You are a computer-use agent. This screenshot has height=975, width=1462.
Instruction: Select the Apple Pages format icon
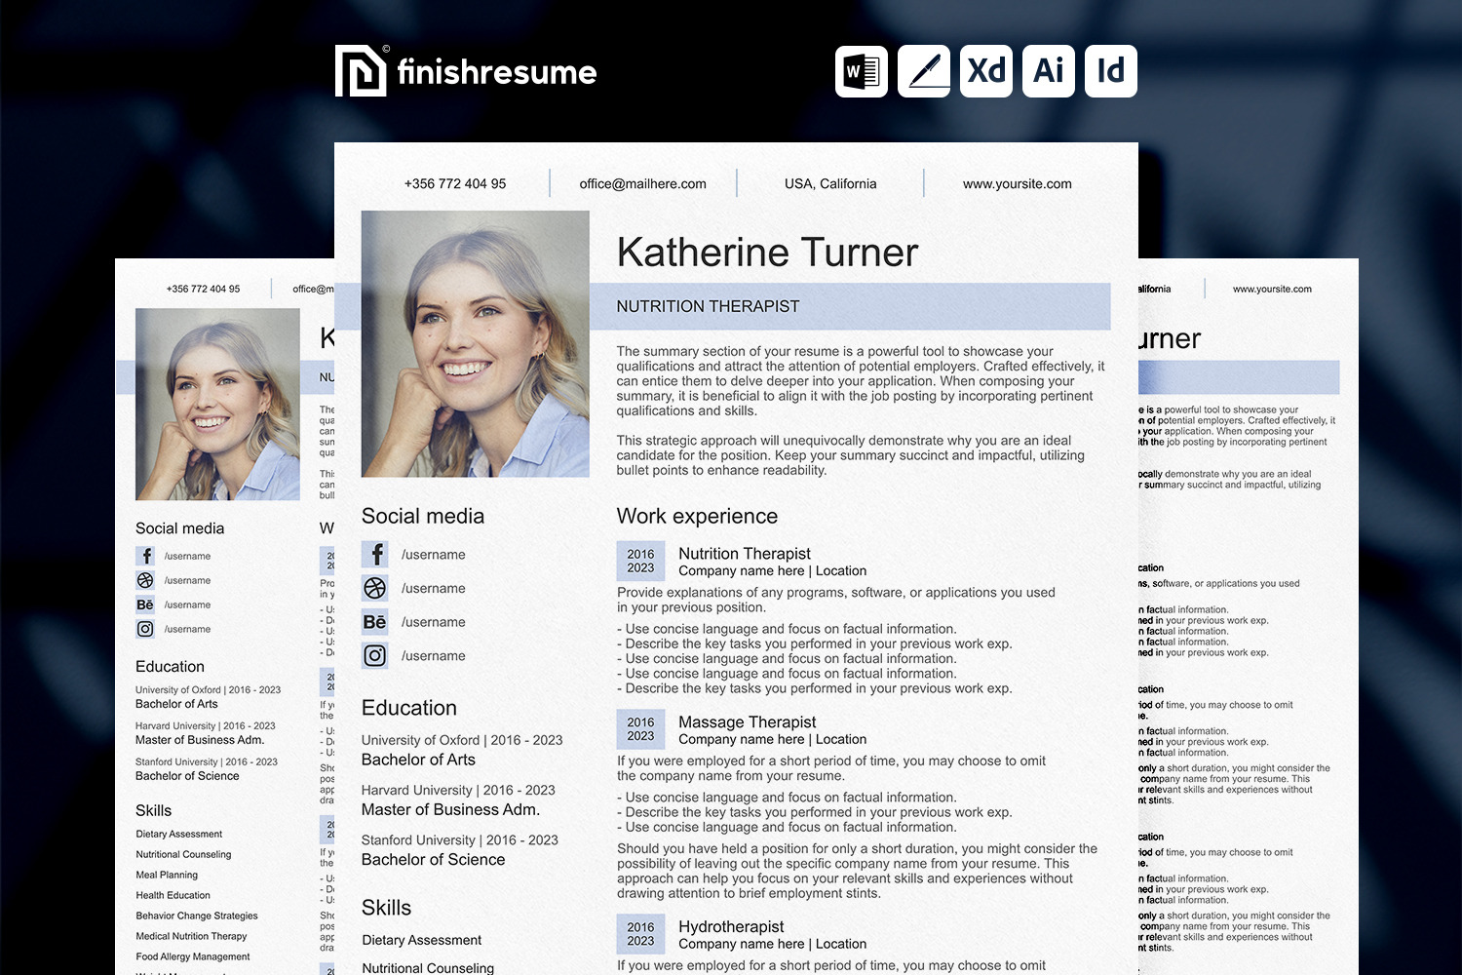923,71
